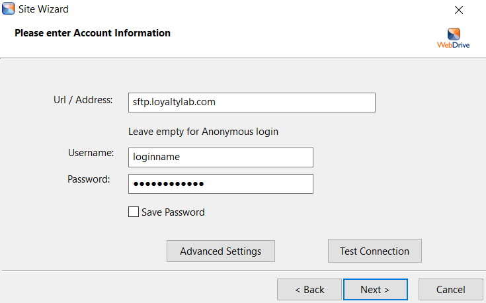This screenshot has height=303, width=486.
Task: Click the 'WebDrive' wordmark under the logo
Action: (x=454, y=46)
